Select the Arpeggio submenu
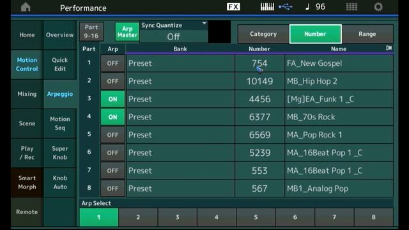Screen dimensions: 409x230 click(60, 94)
